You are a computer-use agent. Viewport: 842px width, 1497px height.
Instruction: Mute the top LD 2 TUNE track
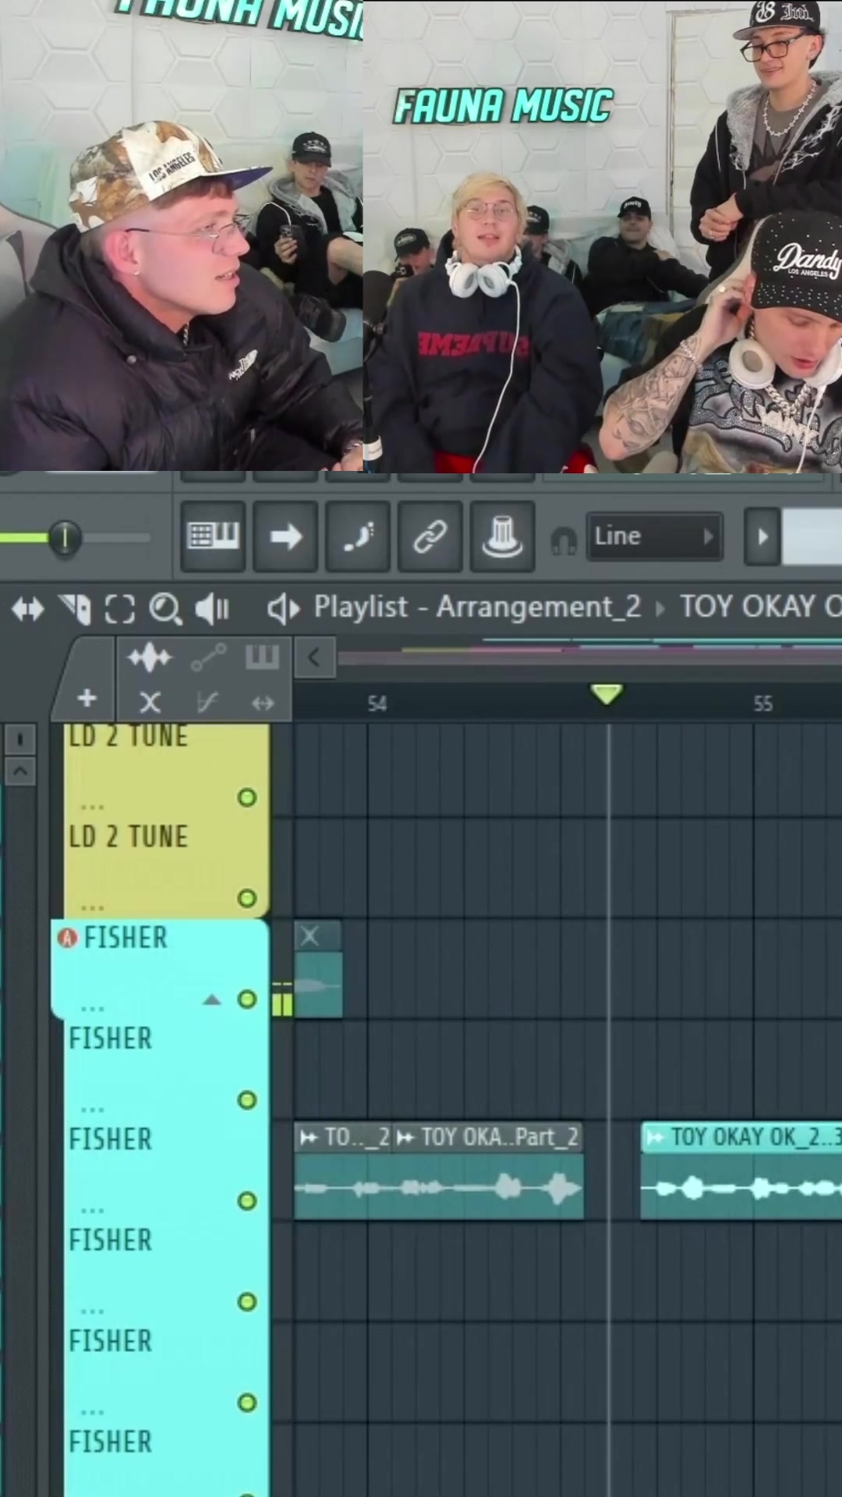[247, 797]
